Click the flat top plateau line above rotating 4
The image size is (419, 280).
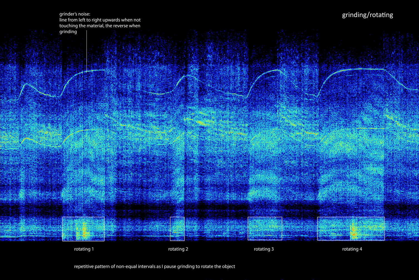coord(361,69)
